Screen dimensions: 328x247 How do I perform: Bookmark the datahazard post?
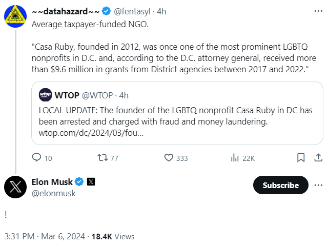coord(301,158)
